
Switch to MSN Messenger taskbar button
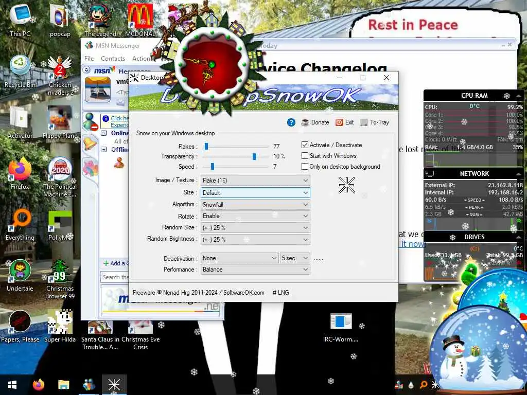point(89,385)
